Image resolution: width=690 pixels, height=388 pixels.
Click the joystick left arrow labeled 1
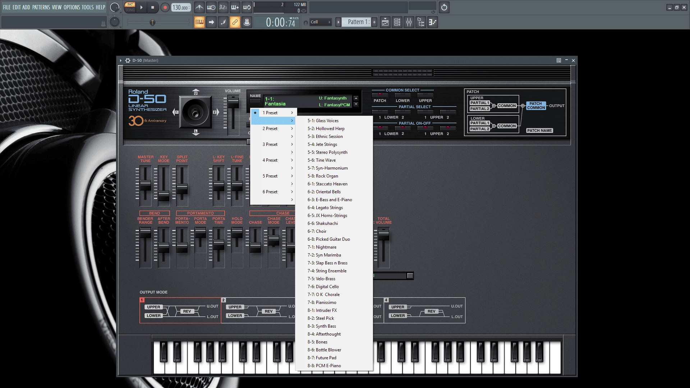pos(176,112)
